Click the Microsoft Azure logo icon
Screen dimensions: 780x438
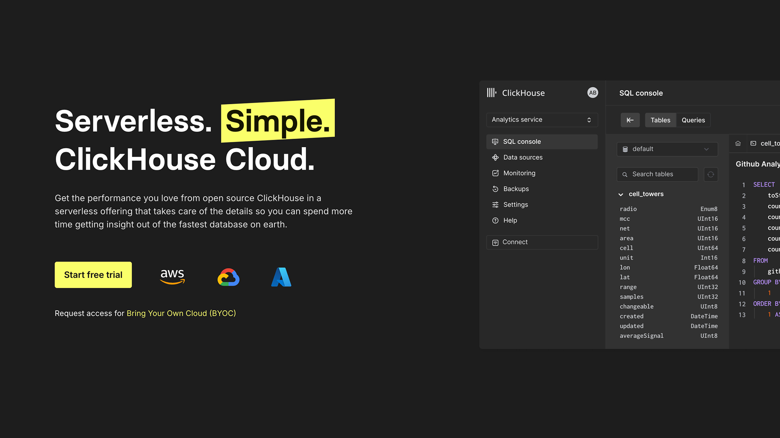[x=281, y=277]
